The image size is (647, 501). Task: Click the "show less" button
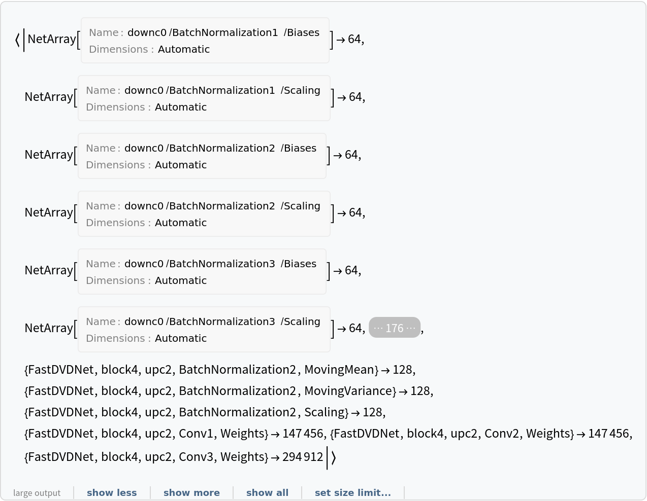coord(112,492)
